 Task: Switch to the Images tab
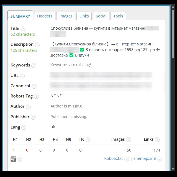[x=66, y=16]
